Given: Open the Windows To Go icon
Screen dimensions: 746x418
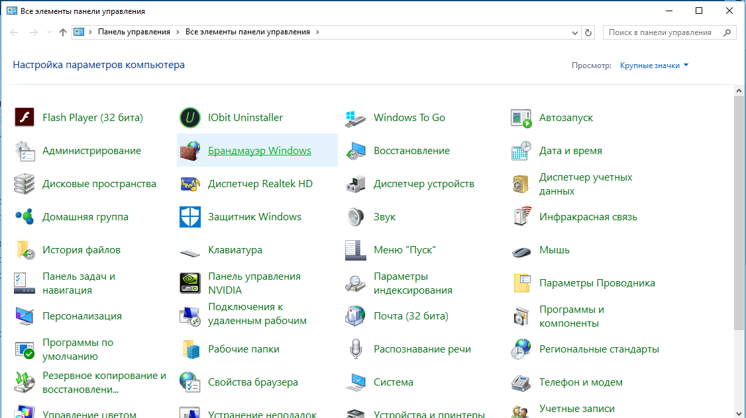Looking at the screenshot, I should [355, 118].
